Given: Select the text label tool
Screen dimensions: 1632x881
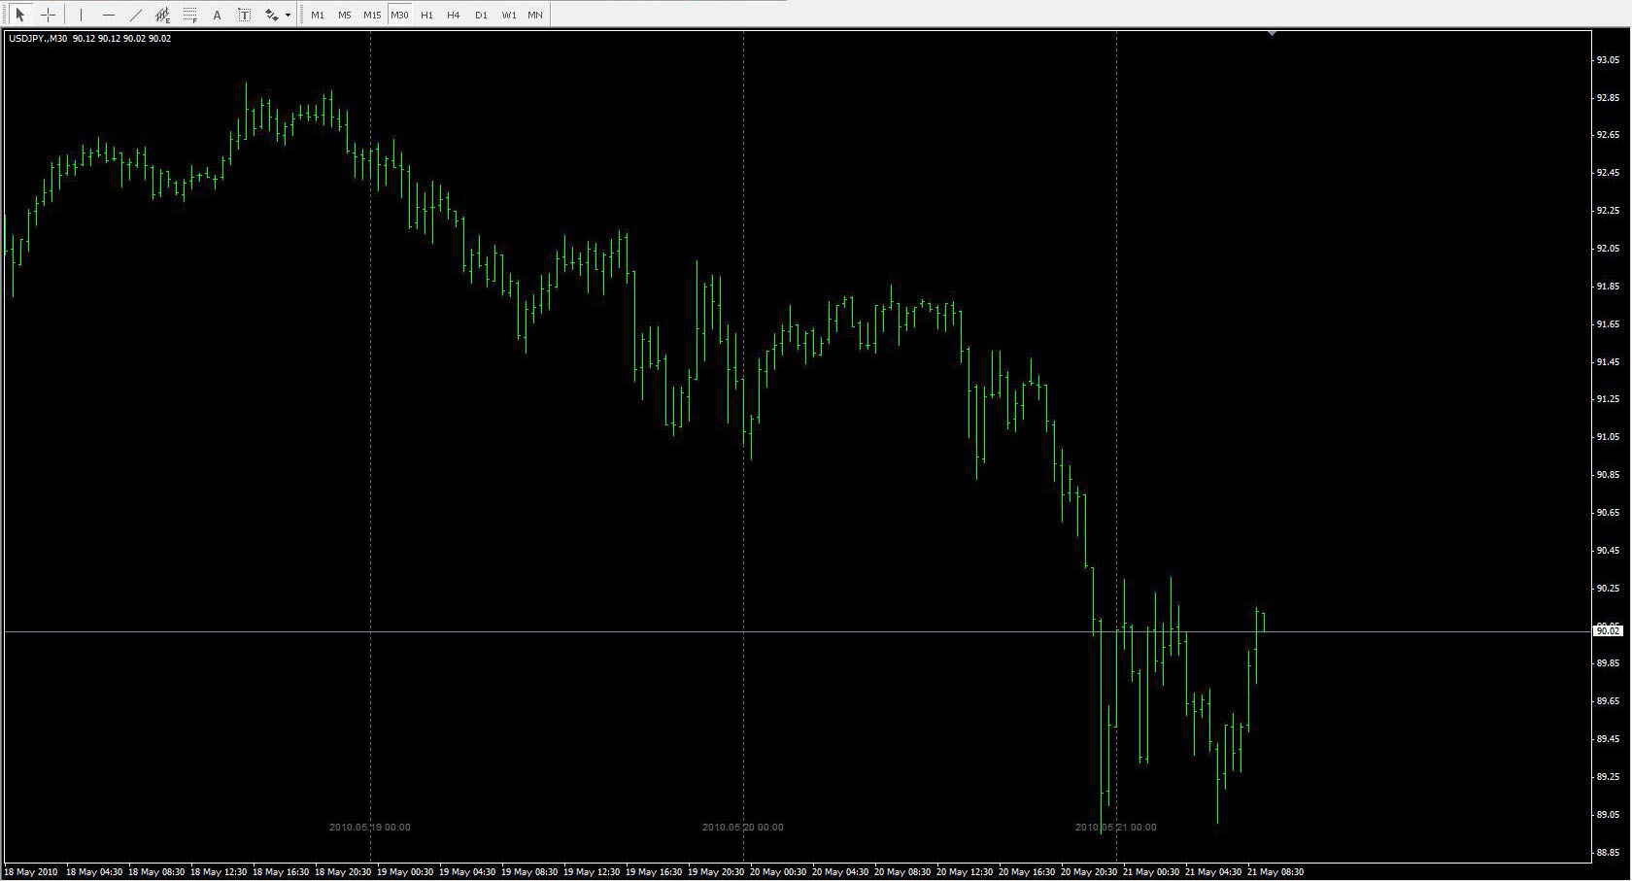Looking at the screenshot, I should (245, 15).
